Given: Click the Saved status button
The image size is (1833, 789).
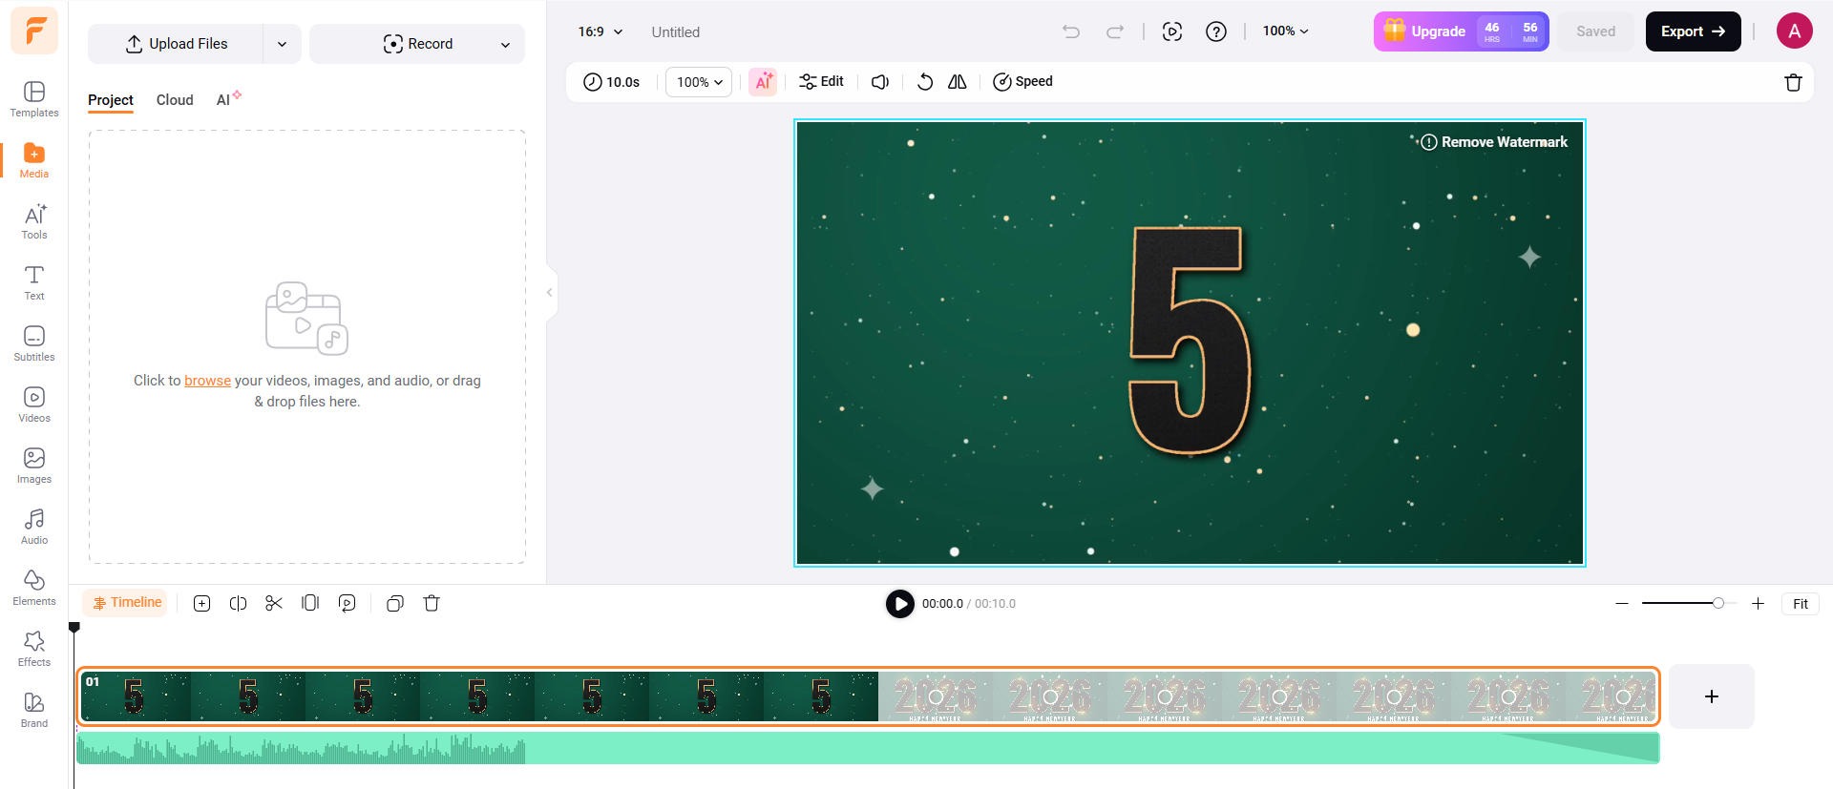Looking at the screenshot, I should tap(1595, 31).
